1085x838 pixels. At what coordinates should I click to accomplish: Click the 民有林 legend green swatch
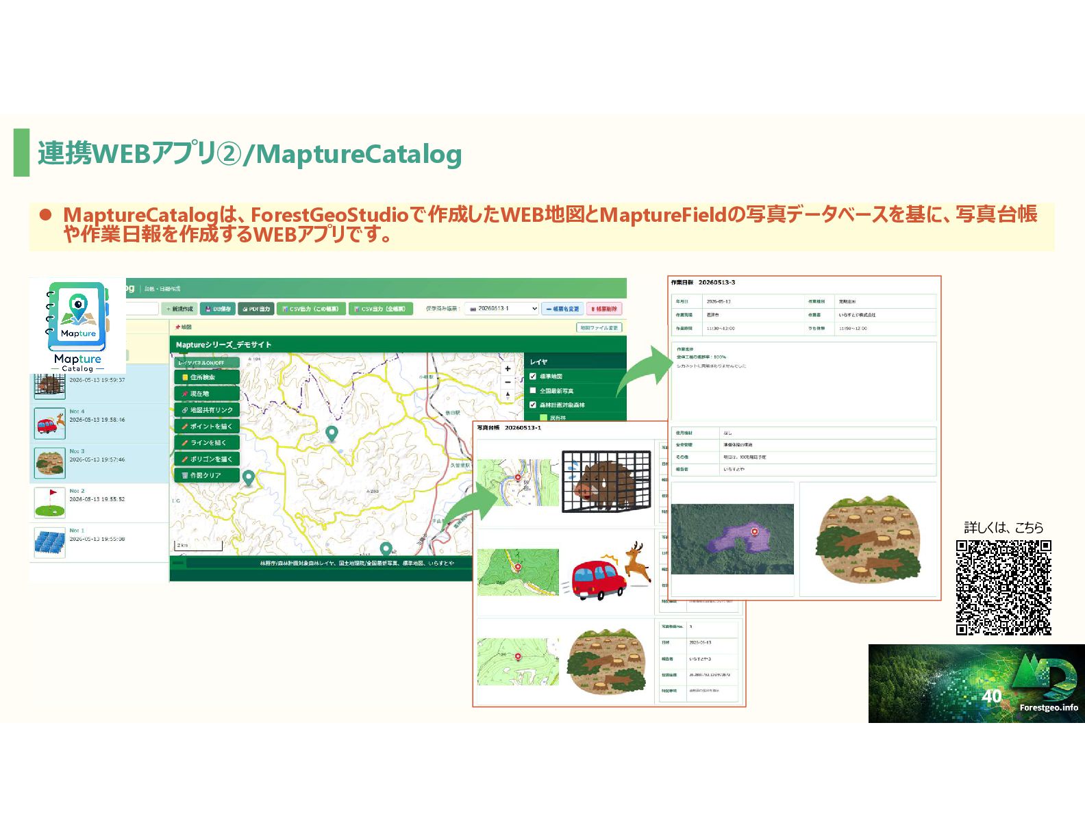543,418
